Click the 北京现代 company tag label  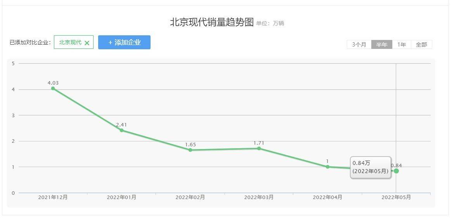tap(70, 42)
